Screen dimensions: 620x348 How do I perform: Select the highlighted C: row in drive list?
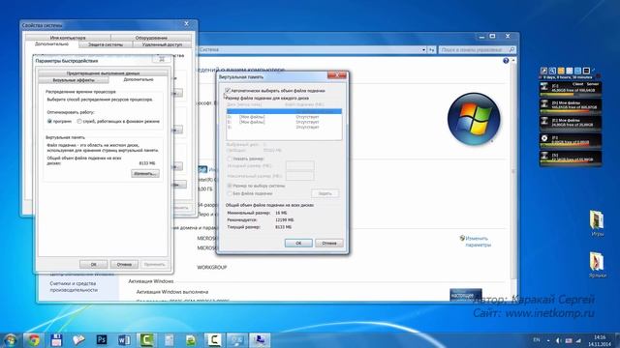(x=284, y=112)
